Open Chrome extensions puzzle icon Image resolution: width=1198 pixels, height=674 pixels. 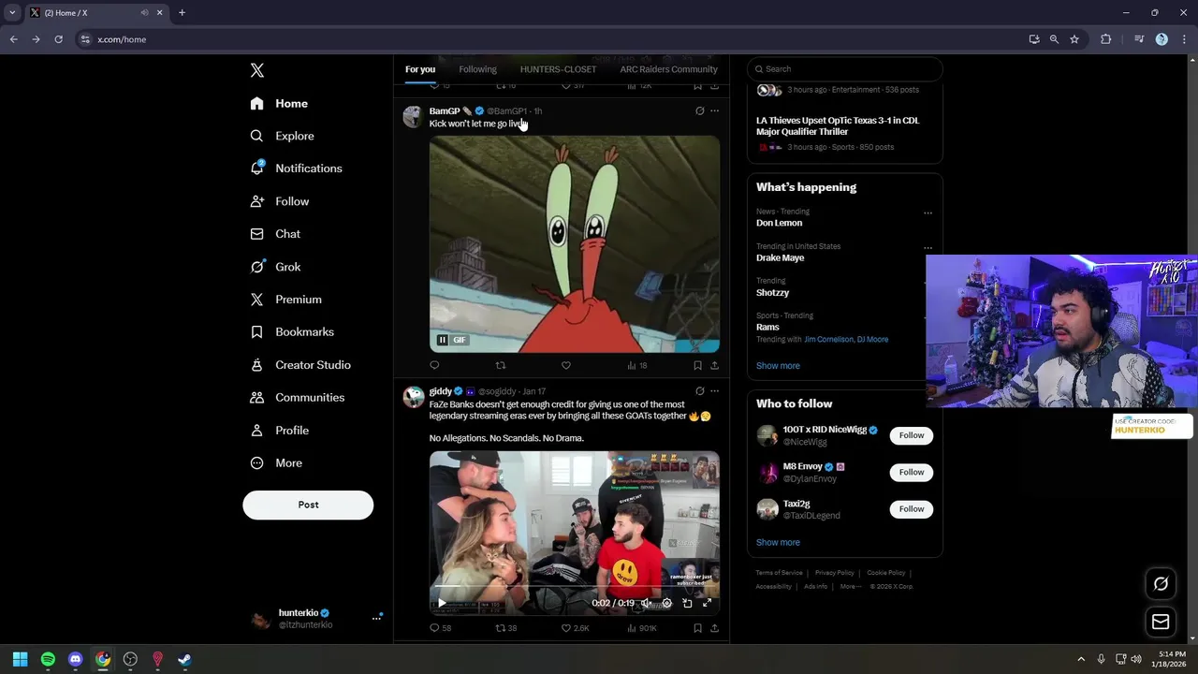[1106, 39]
